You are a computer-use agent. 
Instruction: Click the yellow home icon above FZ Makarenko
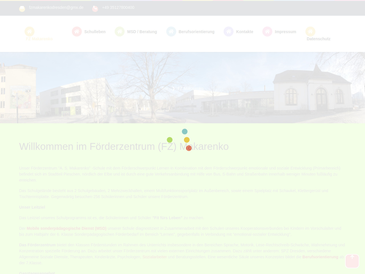pos(29,31)
